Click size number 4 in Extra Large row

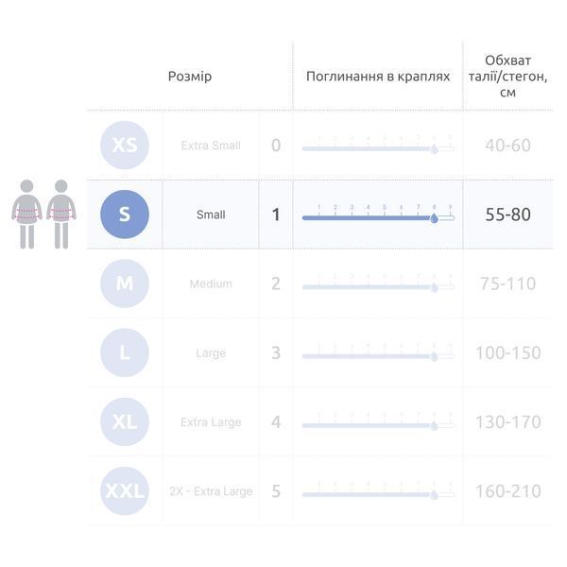pyautogui.click(x=276, y=422)
